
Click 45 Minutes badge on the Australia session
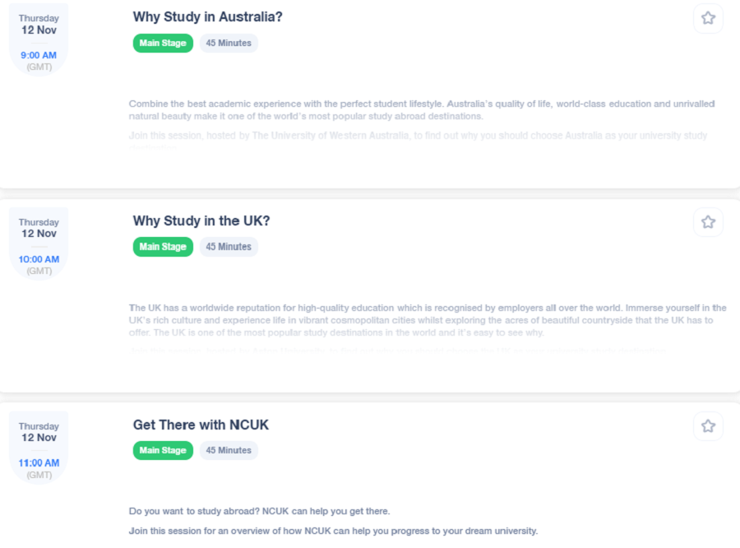click(x=229, y=43)
